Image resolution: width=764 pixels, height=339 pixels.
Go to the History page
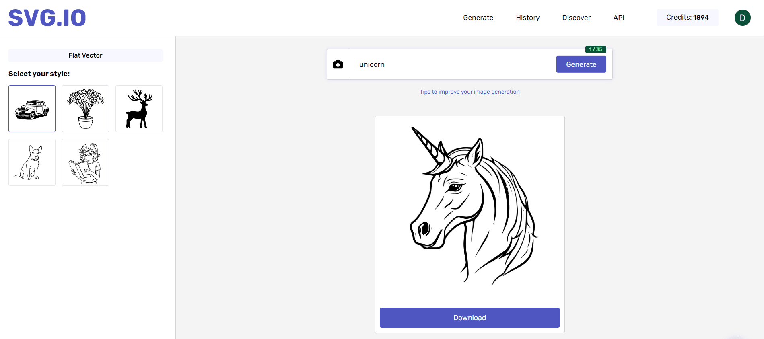(x=527, y=18)
